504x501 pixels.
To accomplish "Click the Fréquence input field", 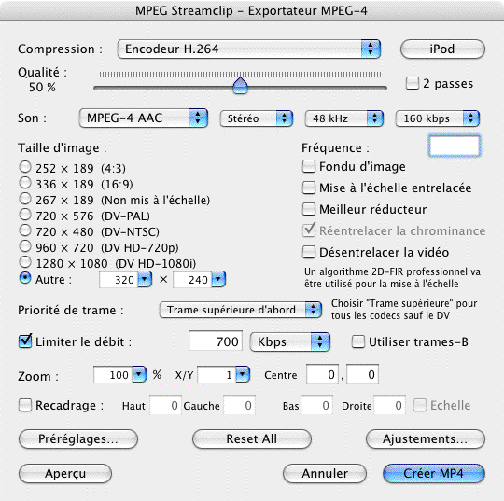I will tap(455, 146).
